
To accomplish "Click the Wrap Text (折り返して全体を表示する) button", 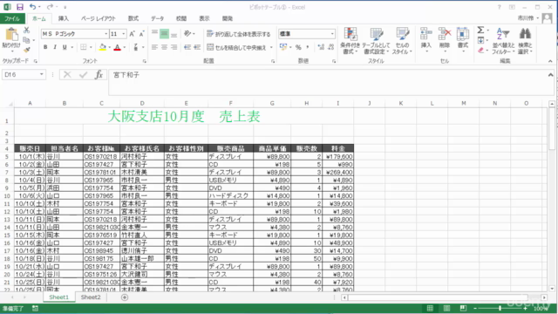I will pyautogui.click(x=238, y=34).
